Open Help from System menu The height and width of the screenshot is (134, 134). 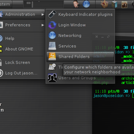click(x=22, y=39)
